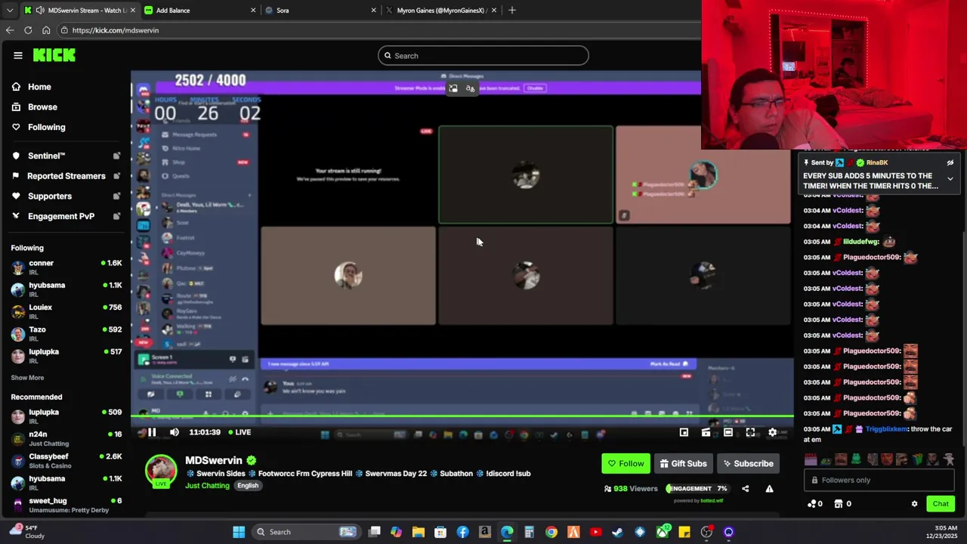The image size is (967, 544).
Task: Click Gift Subs button
Action: click(x=683, y=463)
